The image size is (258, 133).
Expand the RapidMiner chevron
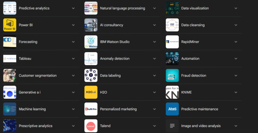click(x=236, y=42)
